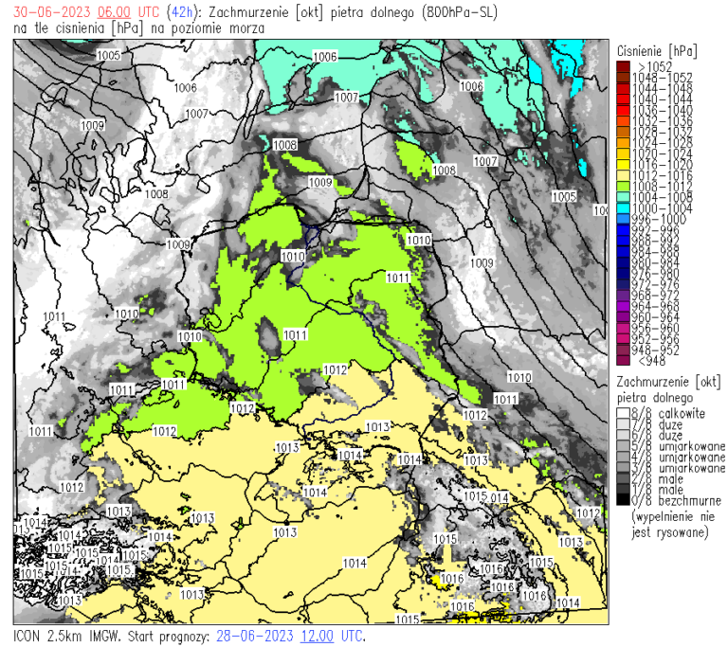Viewport: 728px width, 647px height.
Task: Pick the 1004-1008 aquamarine legend swatch
Action: [x=623, y=197]
